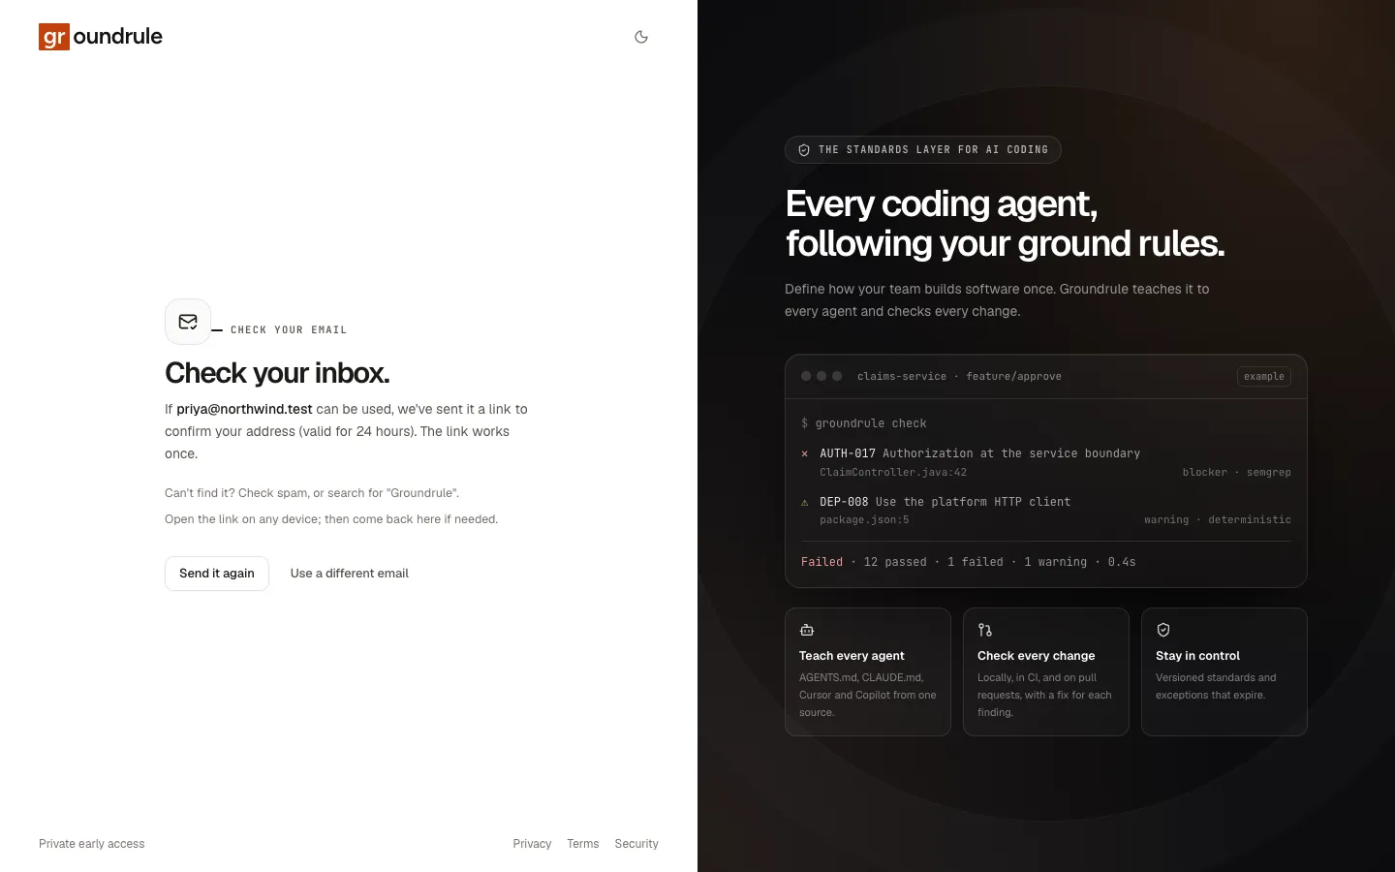Open the Security footer link

coord(636,844)
